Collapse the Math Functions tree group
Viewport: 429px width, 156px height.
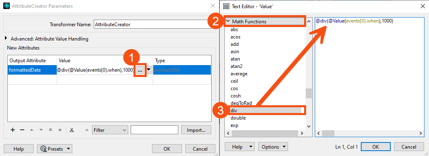[228, 21]
